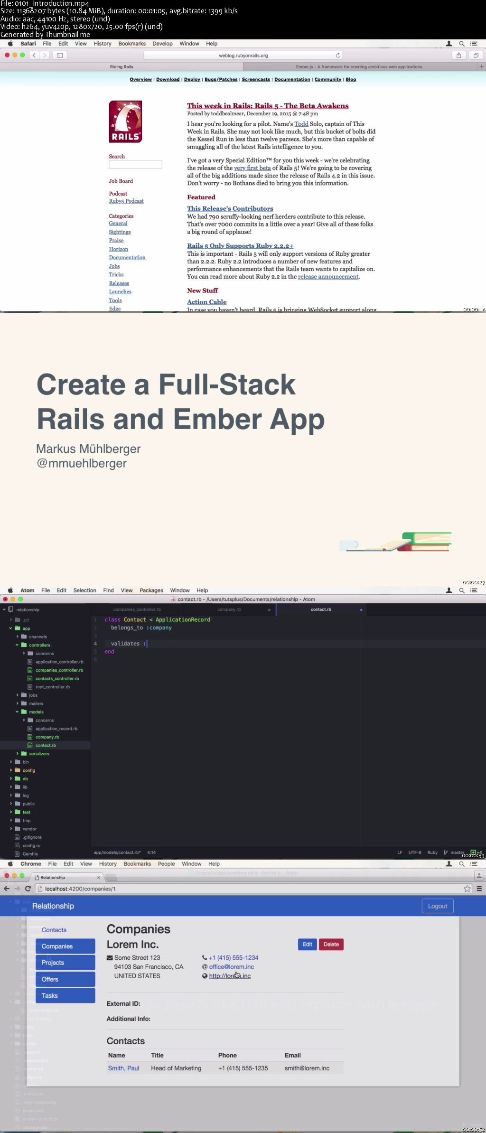This screenshot has height=1133, width=486.
Task: Click the office@lorem.inc email link
Action: 232,967
